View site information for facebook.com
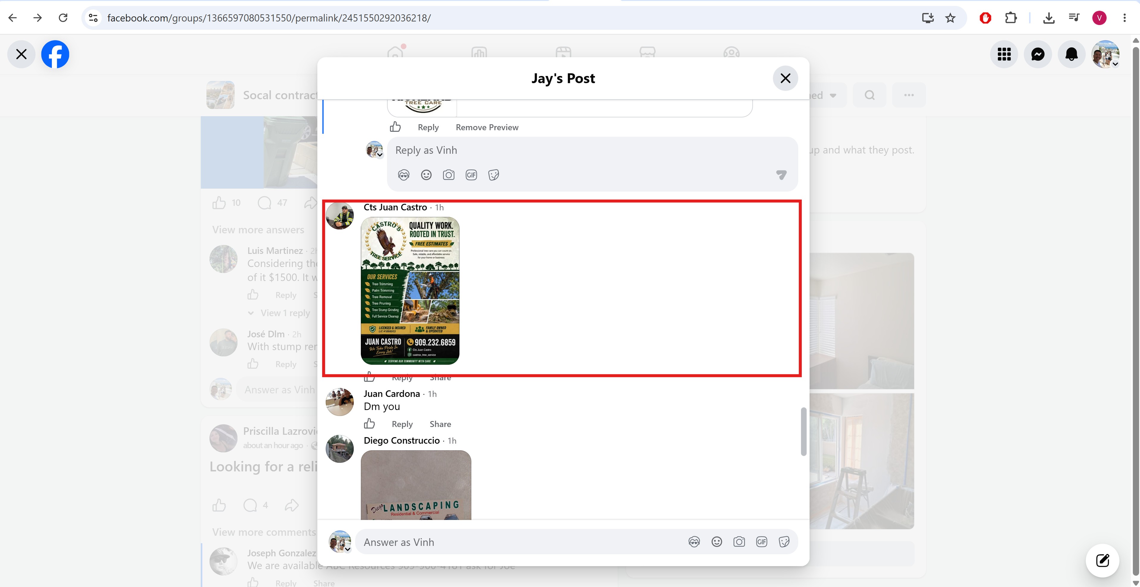 tap(93, 18)
